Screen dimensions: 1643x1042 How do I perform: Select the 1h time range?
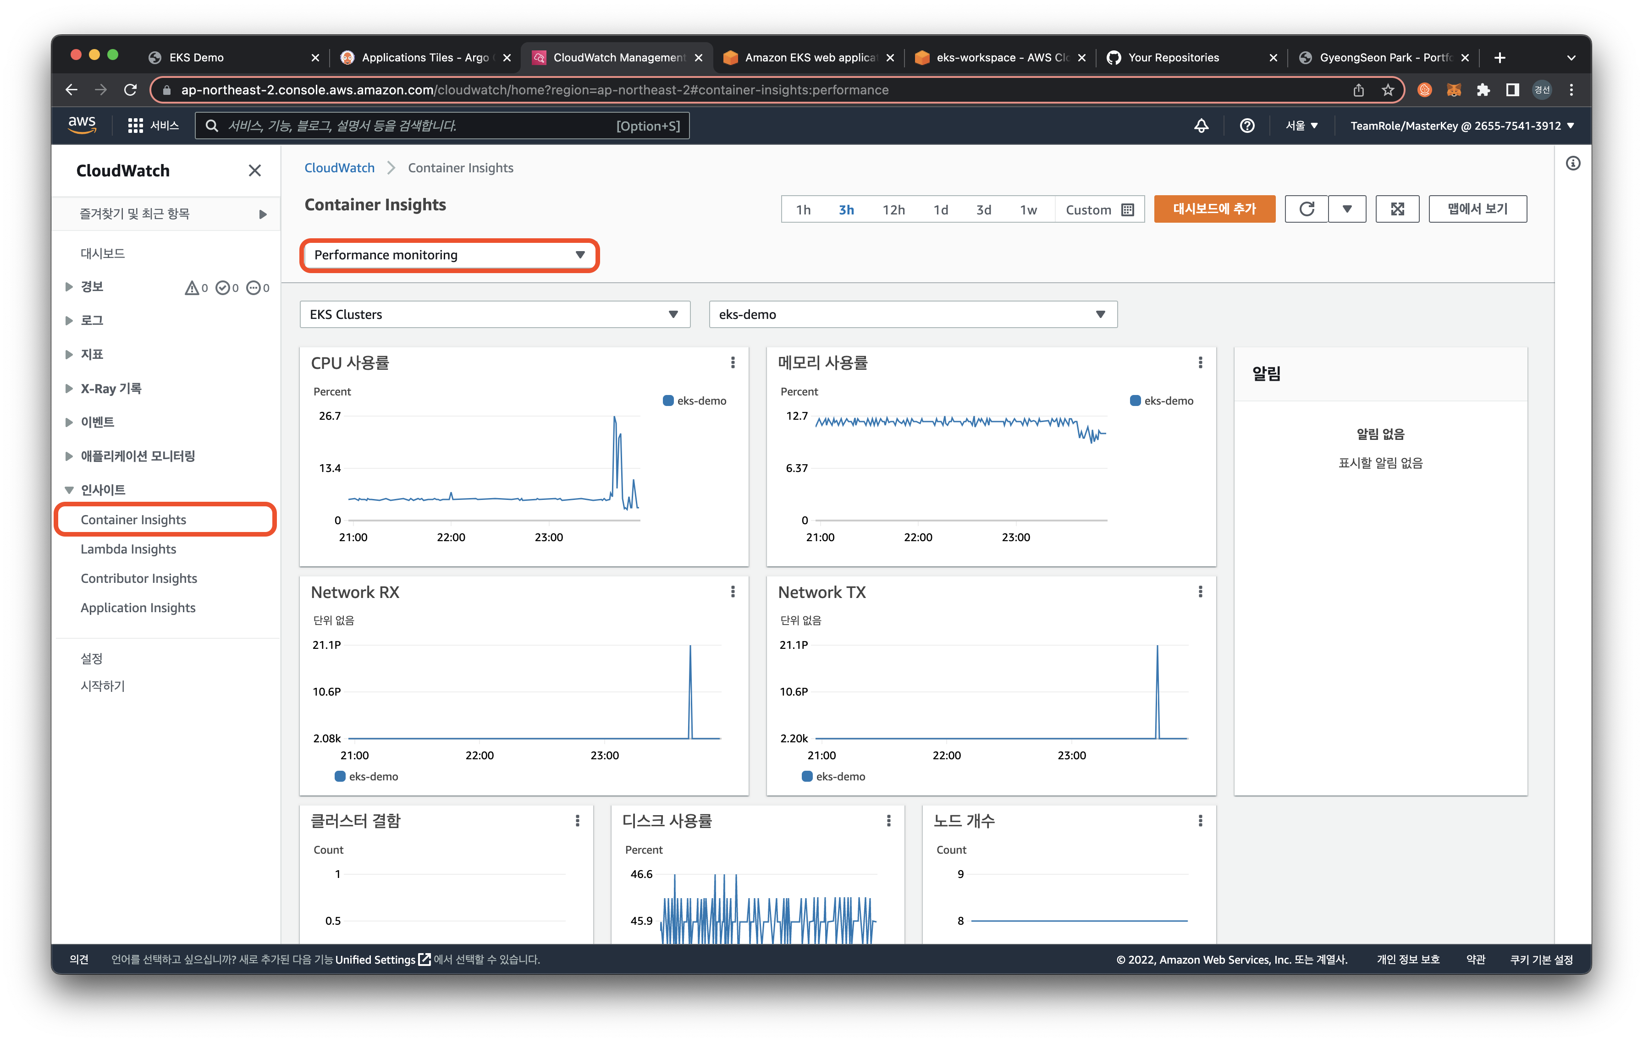803,210
